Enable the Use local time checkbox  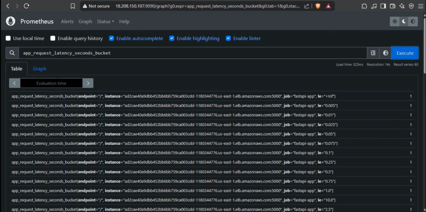(8, 38)
